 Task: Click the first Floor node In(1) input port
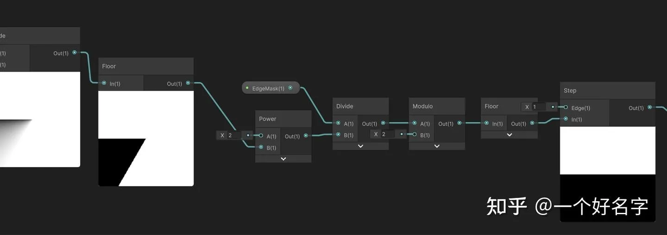pos(104,83)
